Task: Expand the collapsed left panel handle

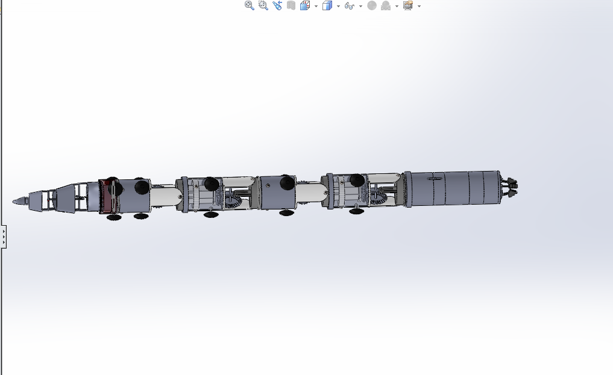Action: coord(4,237)
